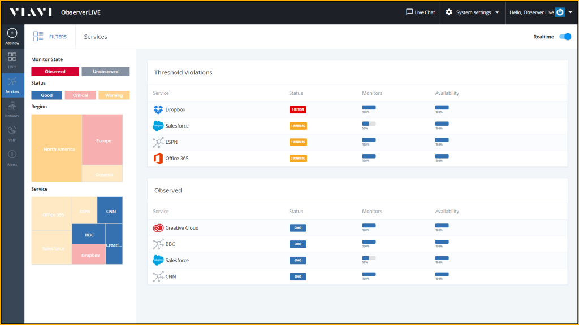Open the CNN name in Observed table
The width and height of the screenshot is (579, 325).
171,276
